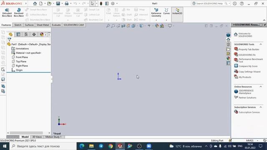Switch to the Sketch tab
The height and width of the screenshot is (150, 267).
18,25
